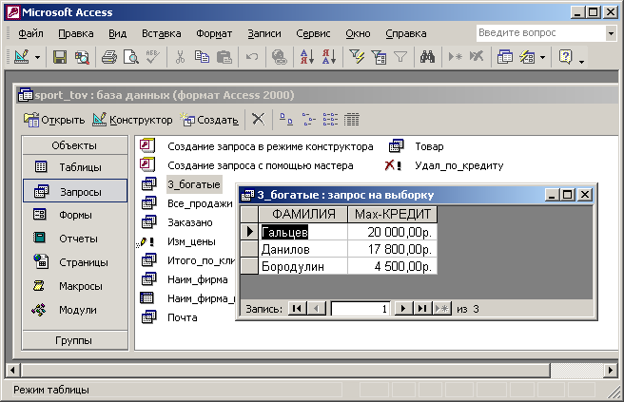Click the Введите вопрос help input field

(540, 33)
